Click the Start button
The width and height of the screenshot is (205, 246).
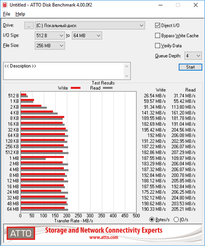(x=190, y=67)
